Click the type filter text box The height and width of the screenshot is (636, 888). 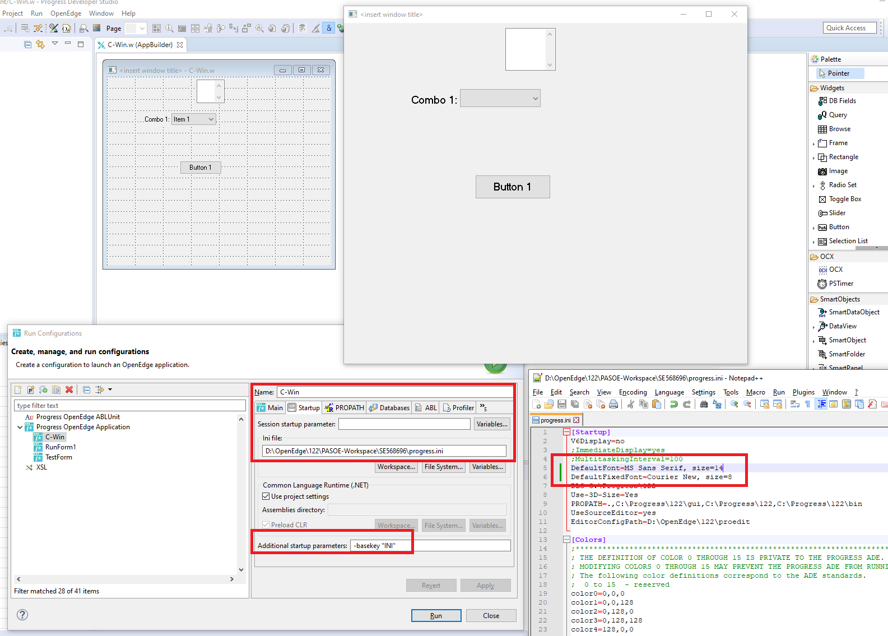tap(129, 406)
